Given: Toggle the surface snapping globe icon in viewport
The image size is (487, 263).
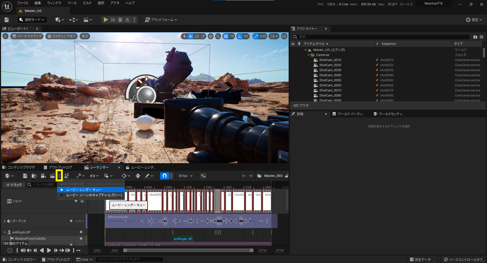Looking at the screenshot, I should click(x=211, y=36).
